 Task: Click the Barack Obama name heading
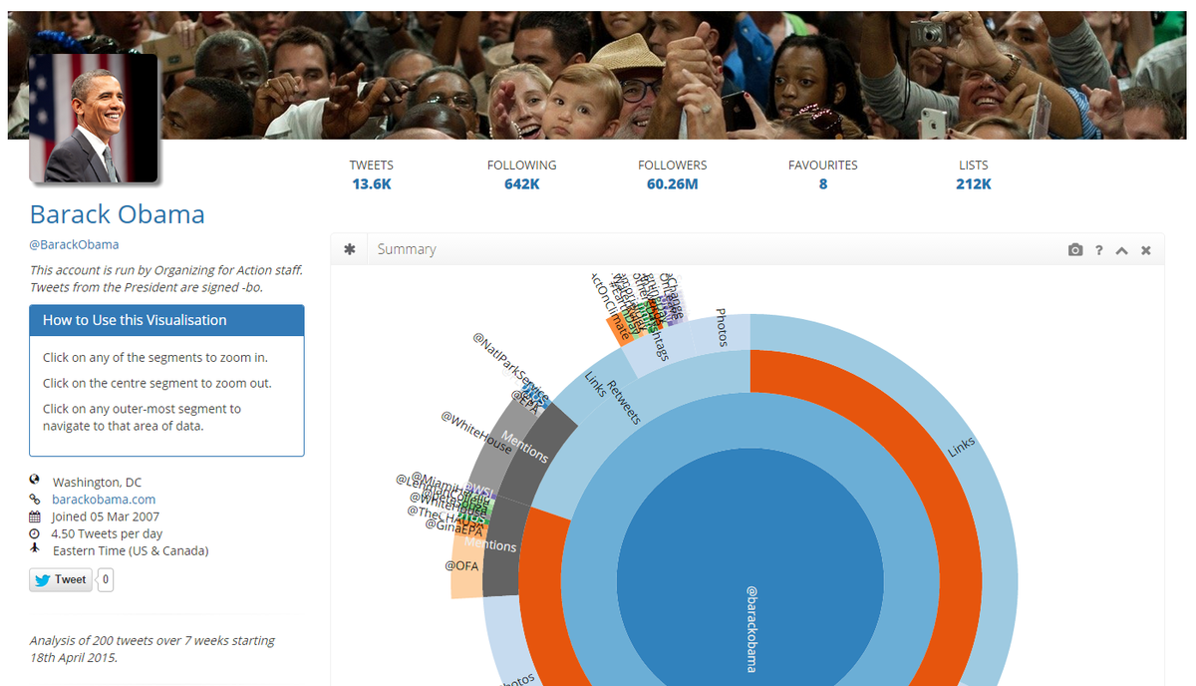coord(117,214)
